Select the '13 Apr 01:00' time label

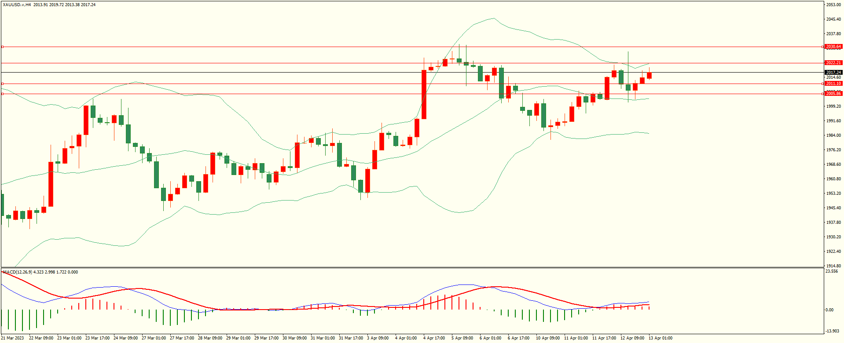click(660, 338)
